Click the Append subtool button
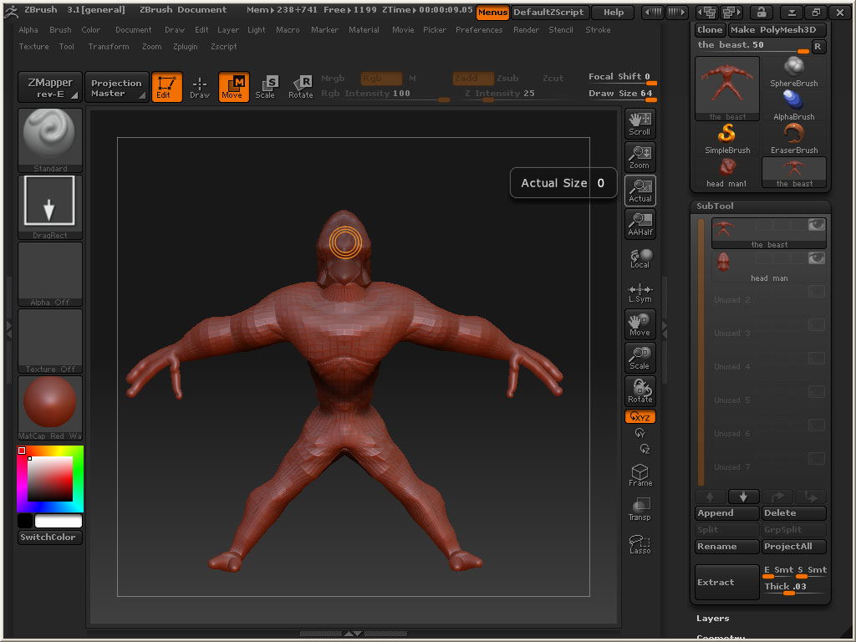The height and width of the screenshot is (642, 856). click(x=726, y=513)
